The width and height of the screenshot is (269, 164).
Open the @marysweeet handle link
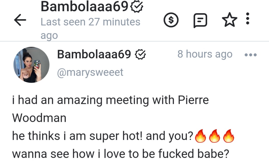[x=90, y=72]
